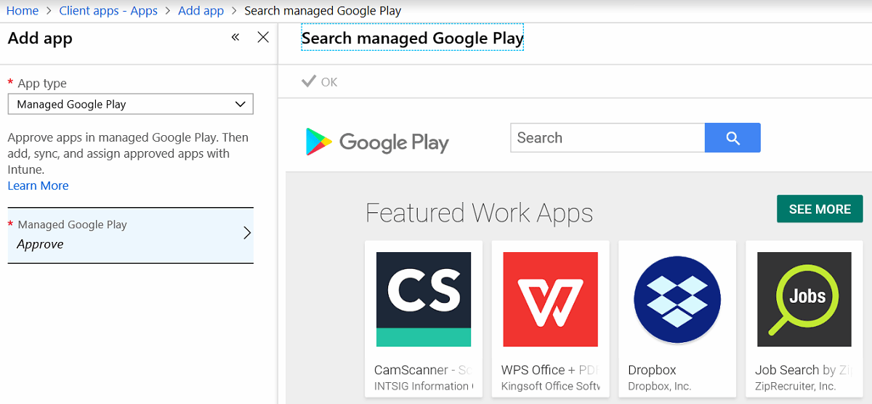Go to Client apps - Apps breadcrumb
This screenshot has height=404, width=872.
coord(108,11)
